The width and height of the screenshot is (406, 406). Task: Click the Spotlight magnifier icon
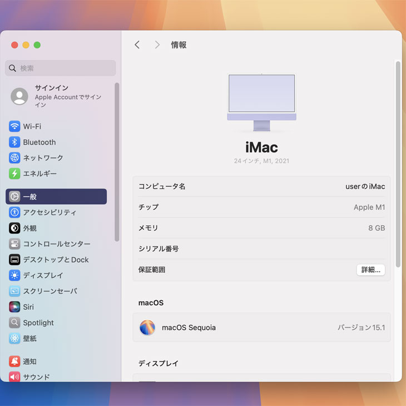pos(14,323)
